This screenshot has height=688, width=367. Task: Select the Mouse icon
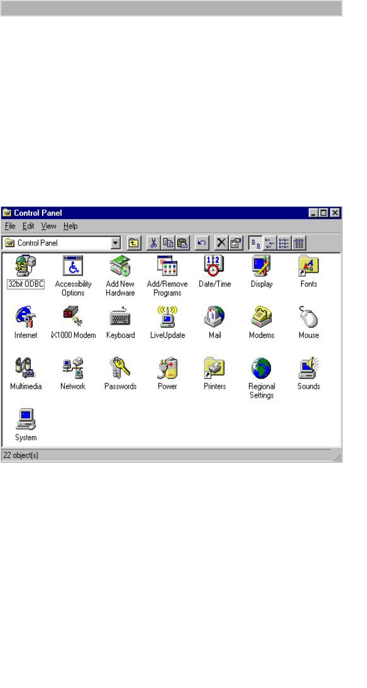[309, 317]
